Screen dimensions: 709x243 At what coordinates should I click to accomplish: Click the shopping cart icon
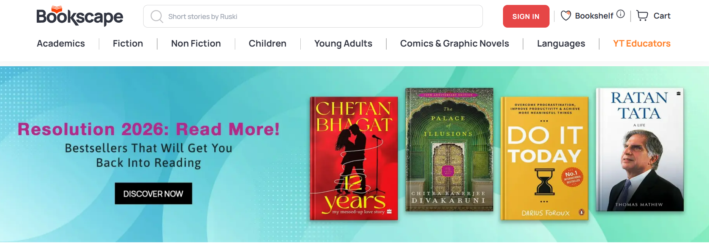tap(642, 16)
